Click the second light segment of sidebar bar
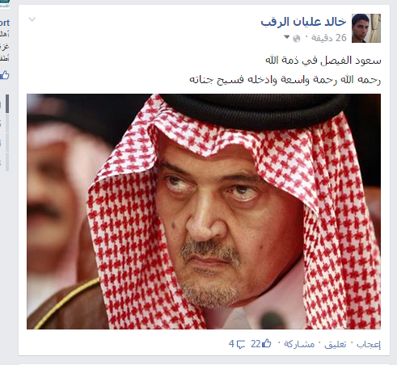397x365 pixels. tap(7, 143)
